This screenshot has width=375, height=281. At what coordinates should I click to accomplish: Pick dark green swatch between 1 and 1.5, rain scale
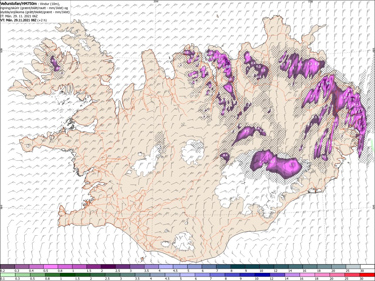[68, 275]
